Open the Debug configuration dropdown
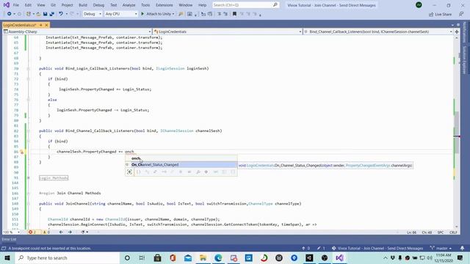The width and height of the screenshot is (470, 264). click(x=93, y=14)
